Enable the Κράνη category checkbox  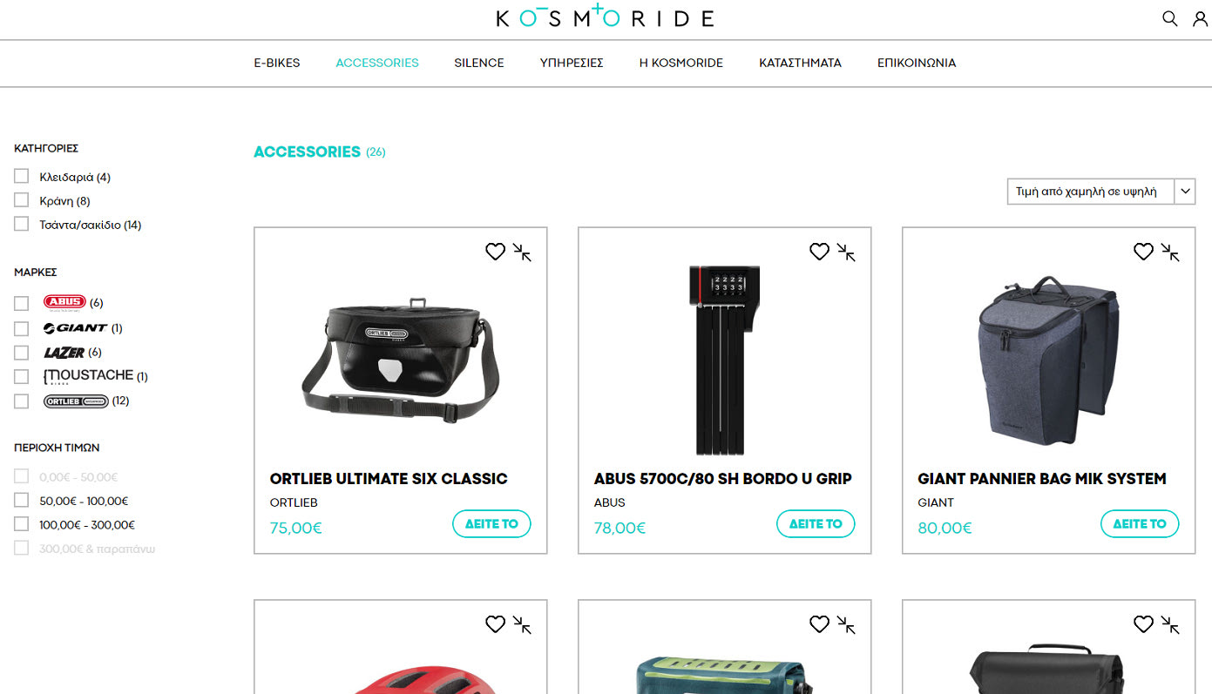point(22,200)
